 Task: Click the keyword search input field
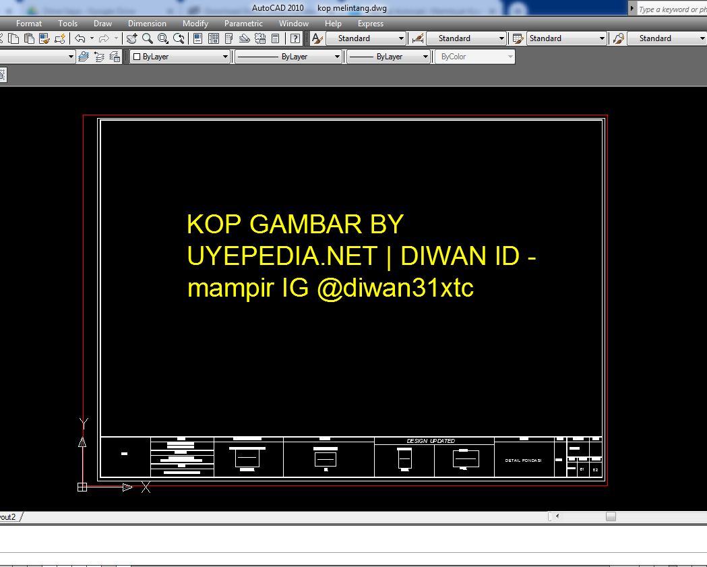672,9
